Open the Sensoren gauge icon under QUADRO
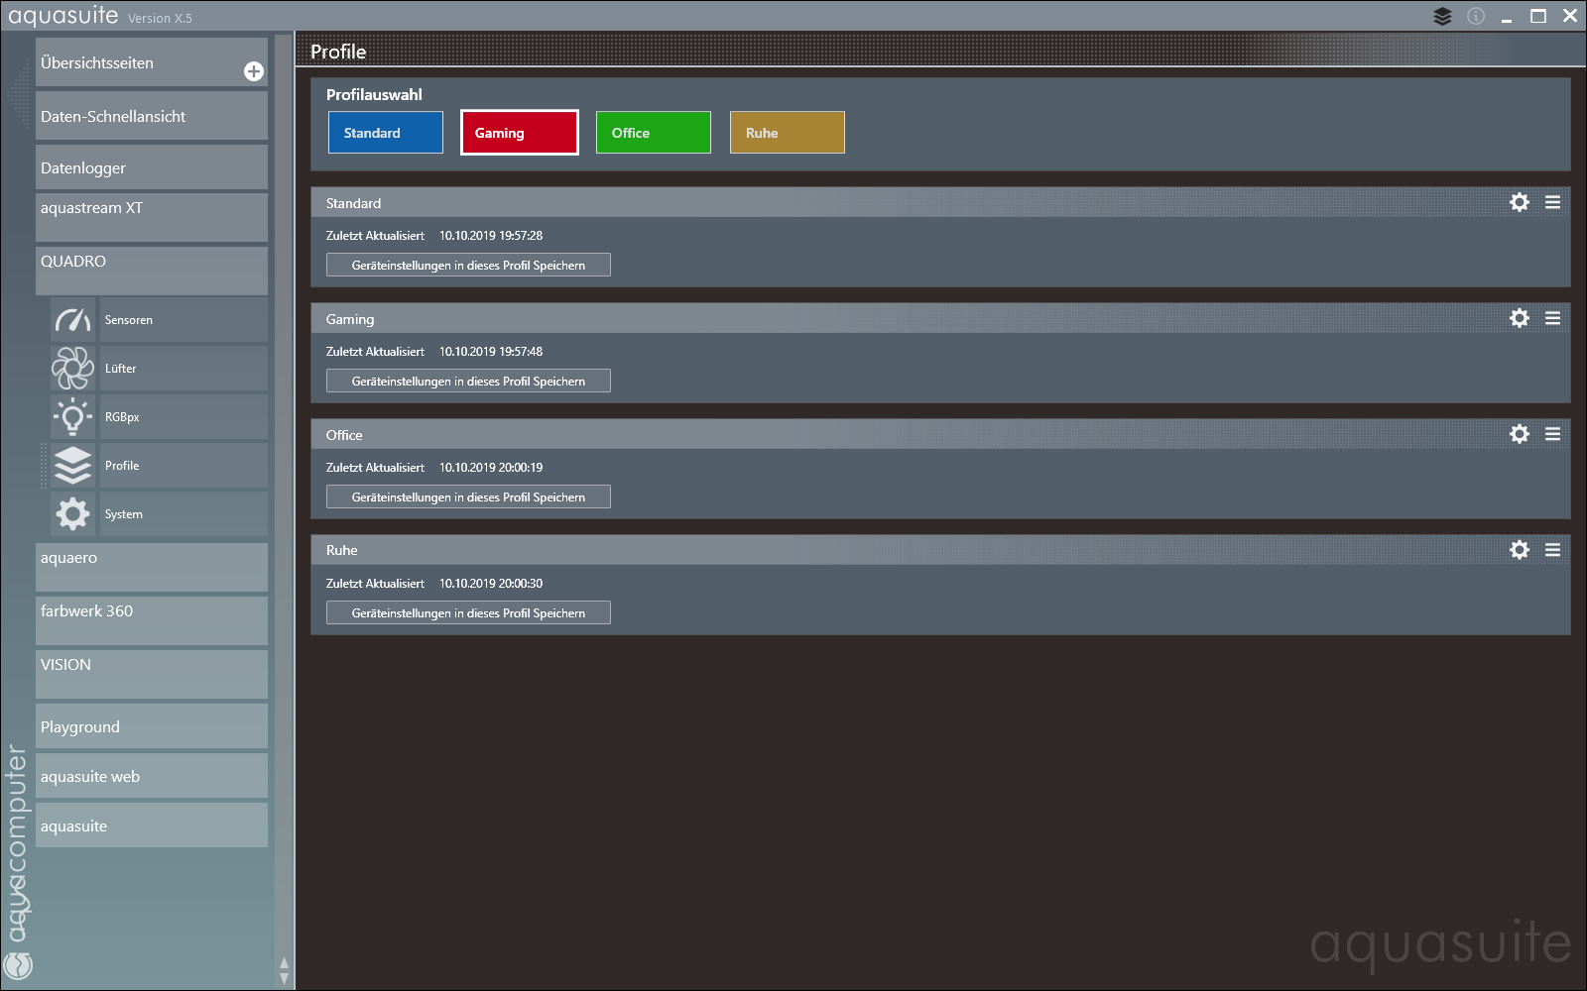1587x991 pixels. coord(72,319)
